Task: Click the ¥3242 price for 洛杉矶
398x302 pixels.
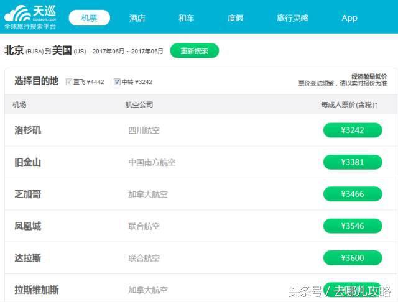Action: (x=353, y=130)
